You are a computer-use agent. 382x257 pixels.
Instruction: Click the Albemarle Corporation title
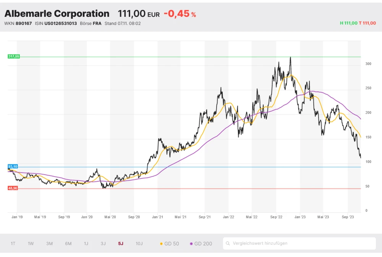[x=57, y=14]
